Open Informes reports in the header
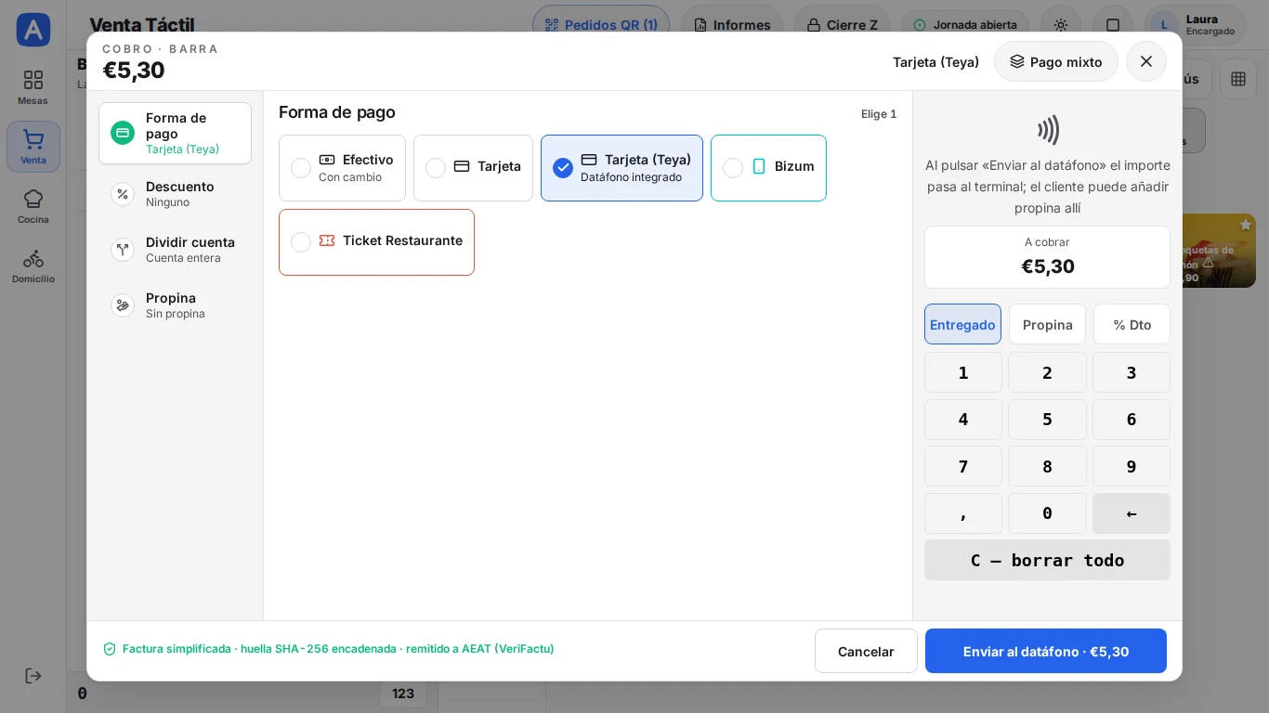 [x=732, y=25]
